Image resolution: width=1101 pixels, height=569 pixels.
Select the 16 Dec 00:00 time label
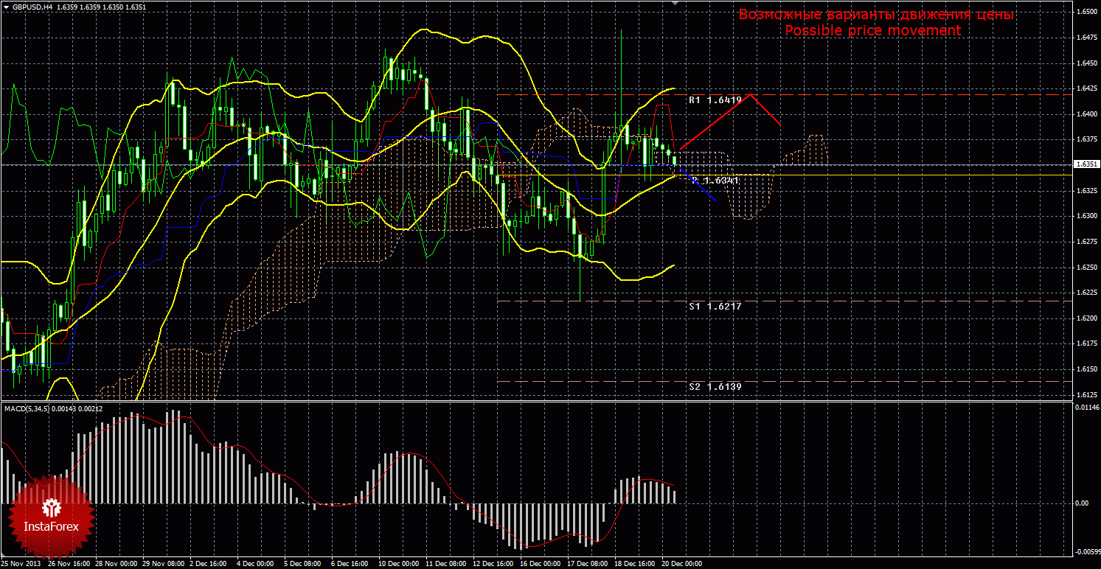pos(540,564)
